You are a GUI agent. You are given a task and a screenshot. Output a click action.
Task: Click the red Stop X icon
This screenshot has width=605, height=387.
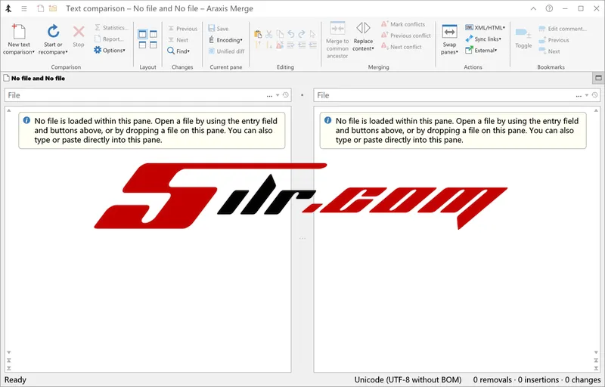79,32
